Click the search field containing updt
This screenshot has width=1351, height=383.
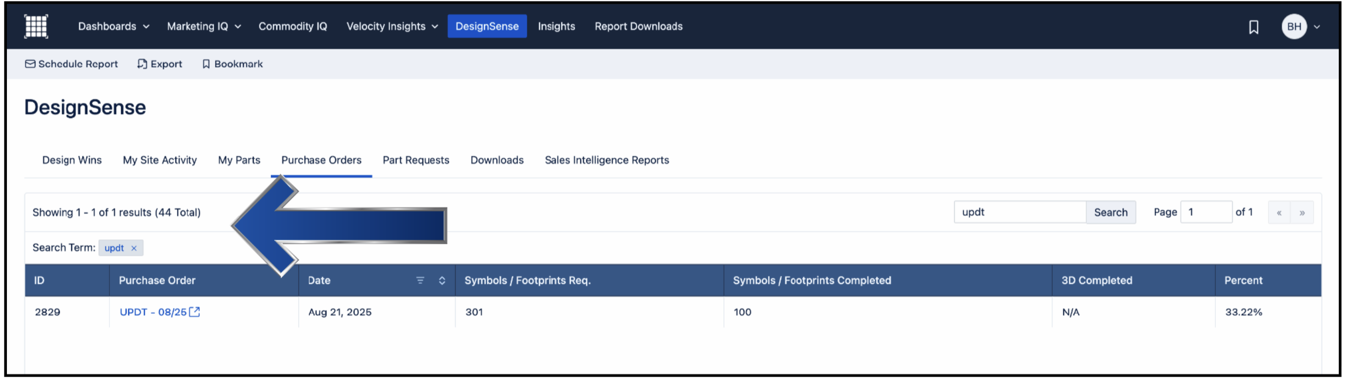click(x=1020, y=212)
